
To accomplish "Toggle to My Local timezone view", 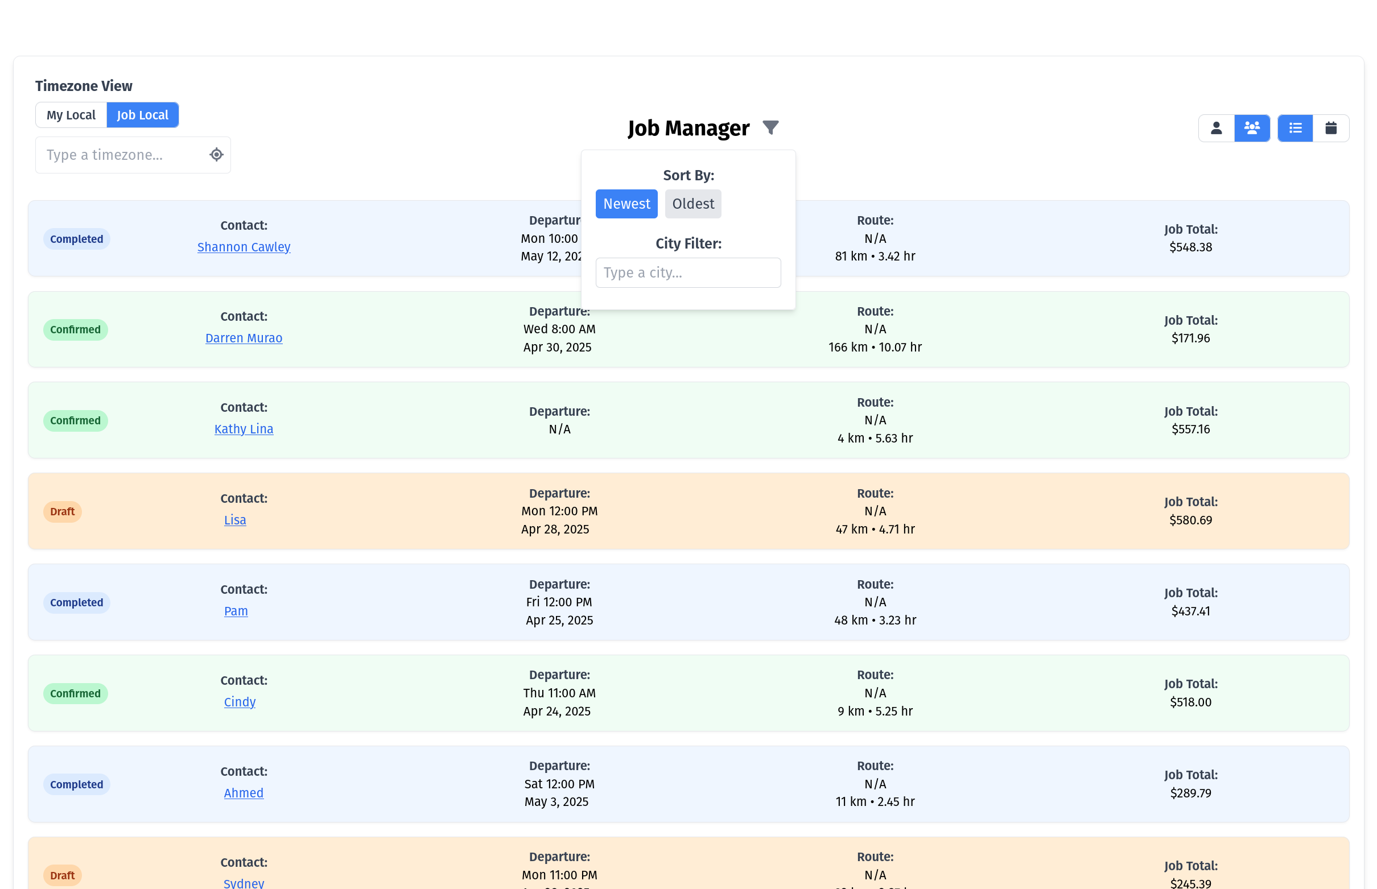I will click(71, 115).
